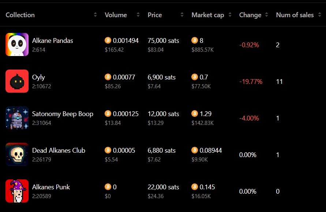Click the Market cap header label
This screenshot has height=212, width=326.
(208, 15)
